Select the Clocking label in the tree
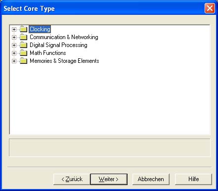Viewport: 218px width, 191px height. pyautogui.click(x=40, y=29)
